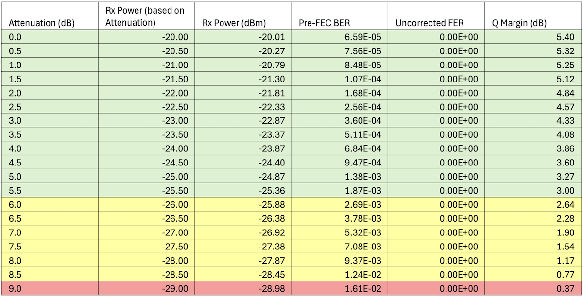Click the Rx Power value -21.30
The width and height of the screenshot is (583, 297).
243,79
